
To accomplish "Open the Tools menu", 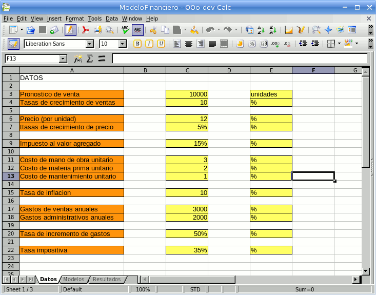I will 95,18.
